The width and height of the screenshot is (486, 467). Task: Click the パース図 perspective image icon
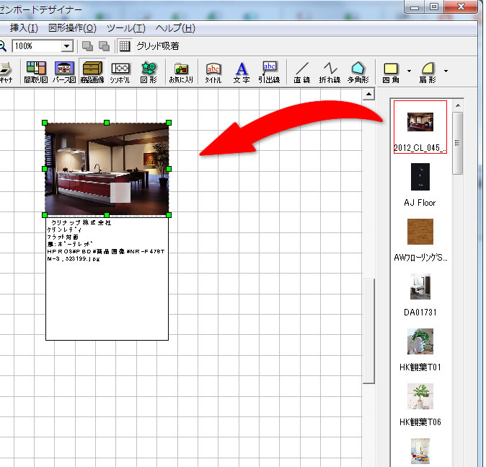64,71
